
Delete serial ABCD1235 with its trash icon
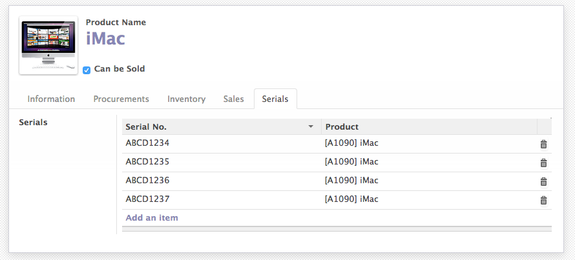click(x=543, y=163)
